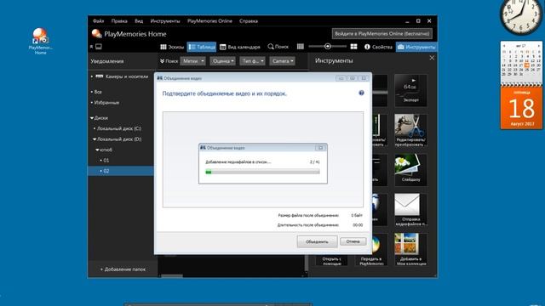
Task: Click the thumbnail size slider handle
Action: [x=327, y=46]
